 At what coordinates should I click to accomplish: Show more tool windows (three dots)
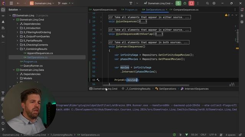coord(3,42)
